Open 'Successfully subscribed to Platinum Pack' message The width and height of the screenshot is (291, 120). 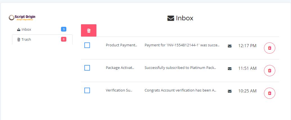tap(180, 68)
